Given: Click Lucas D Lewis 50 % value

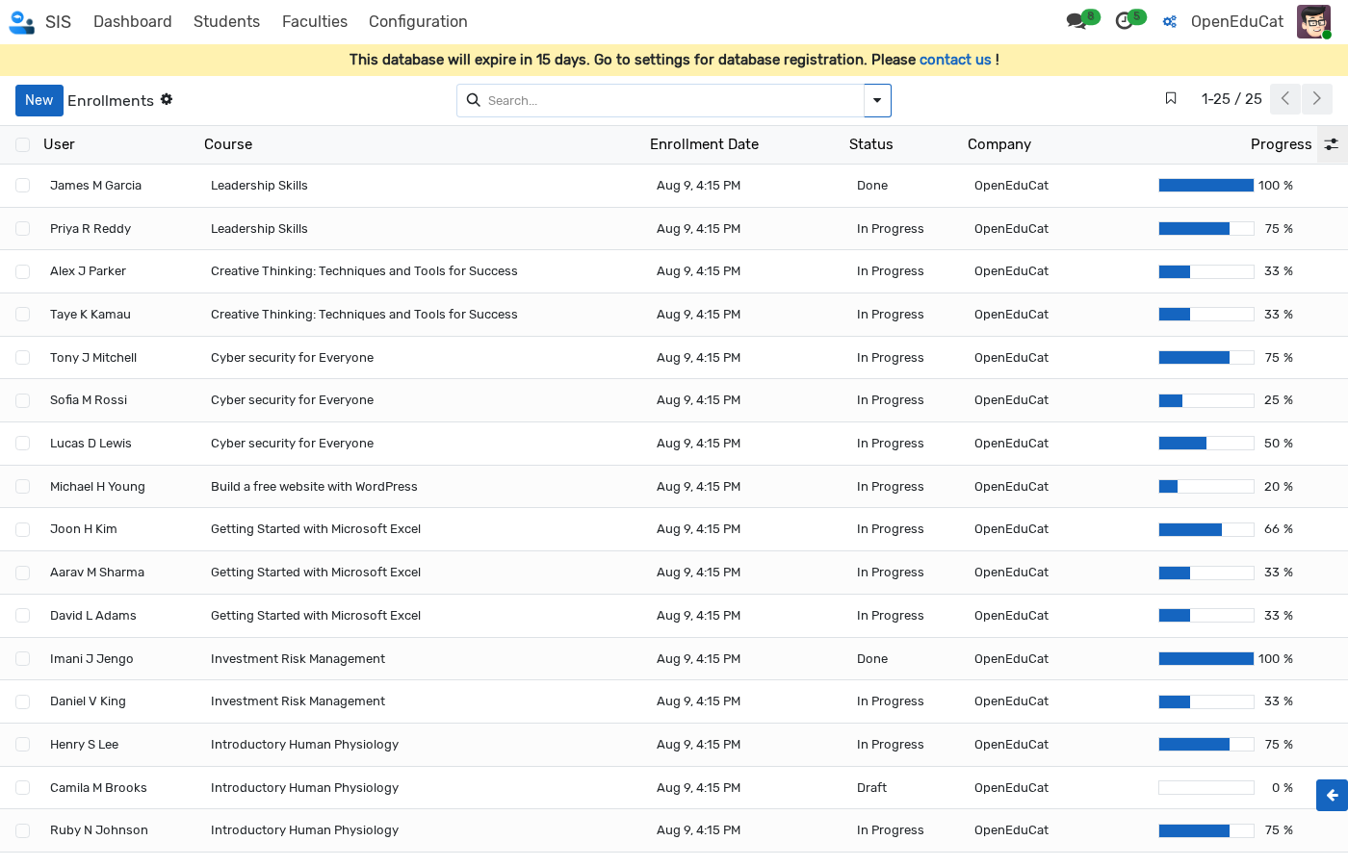Looking at the screenshot, I should (1279, 444).
